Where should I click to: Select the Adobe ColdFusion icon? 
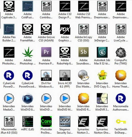pos(28,6)
